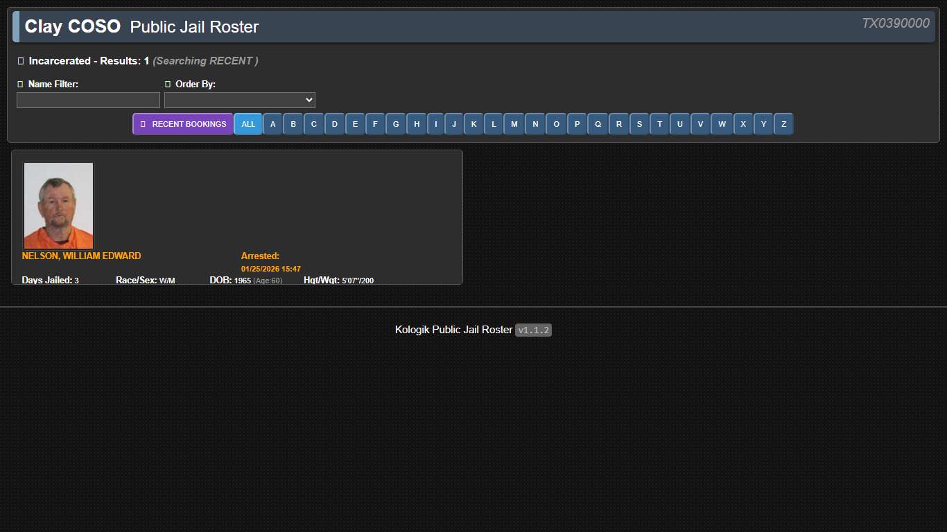The height and width of the screenshot is (532, 947).
Task: Filter inmates by letter A
Action: (272, 124)
